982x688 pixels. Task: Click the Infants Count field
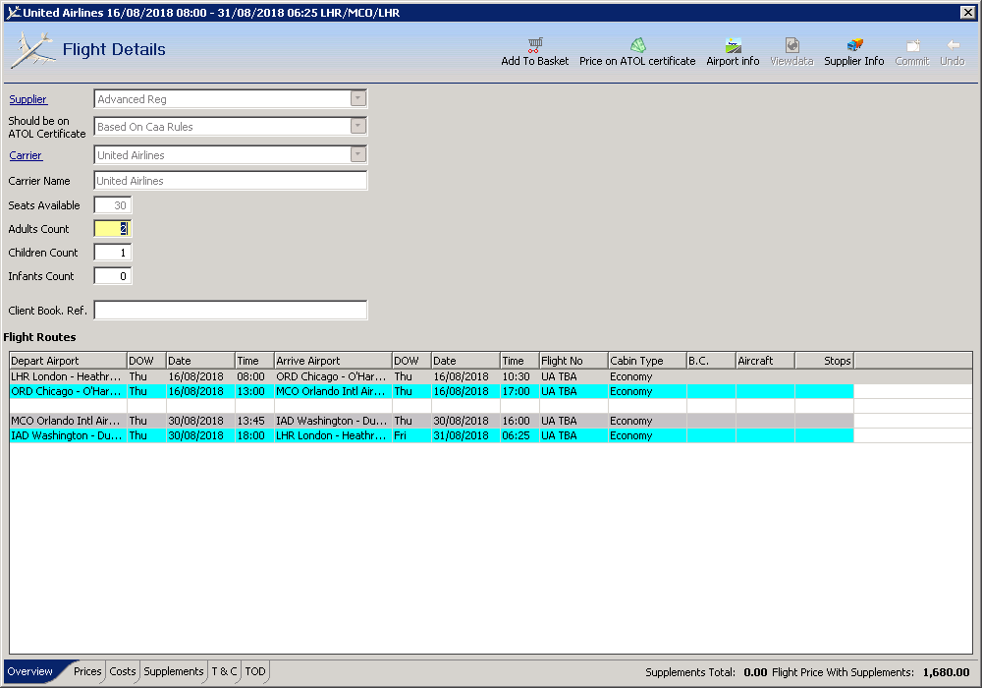(x=113, y=276)
